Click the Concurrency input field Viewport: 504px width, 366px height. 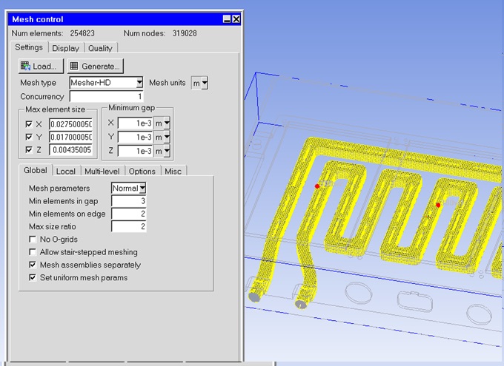coord(106,97)
